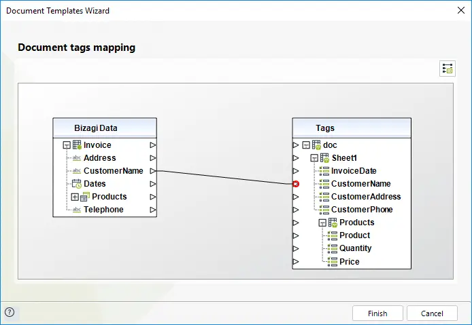This screenshot has width=472, height=325.
Task: Click the Tags panel header
Action: (352, 128)
